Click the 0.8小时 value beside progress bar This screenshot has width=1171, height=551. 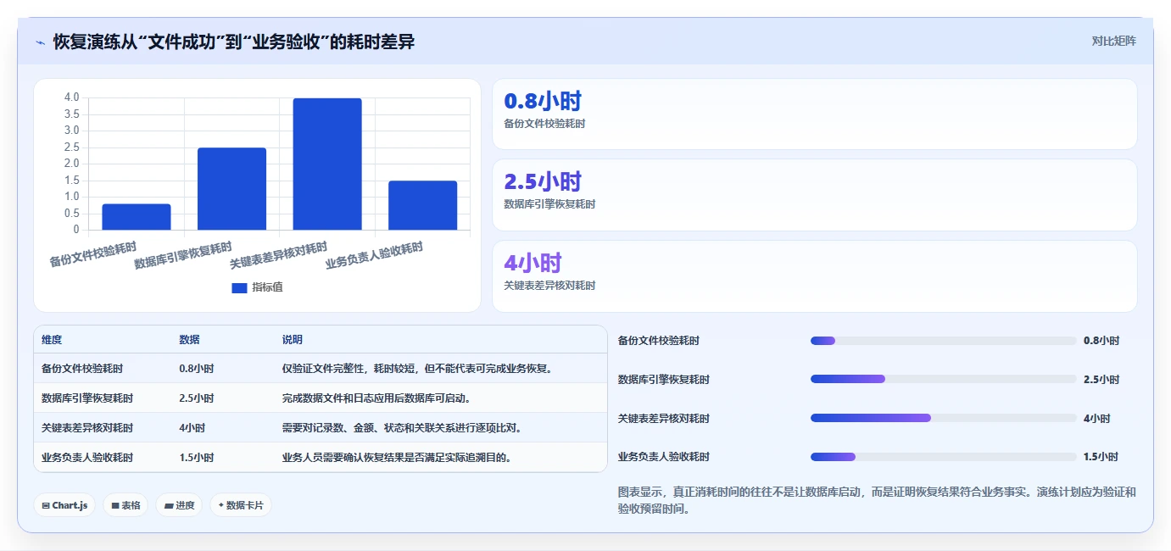click(1101, 341)
